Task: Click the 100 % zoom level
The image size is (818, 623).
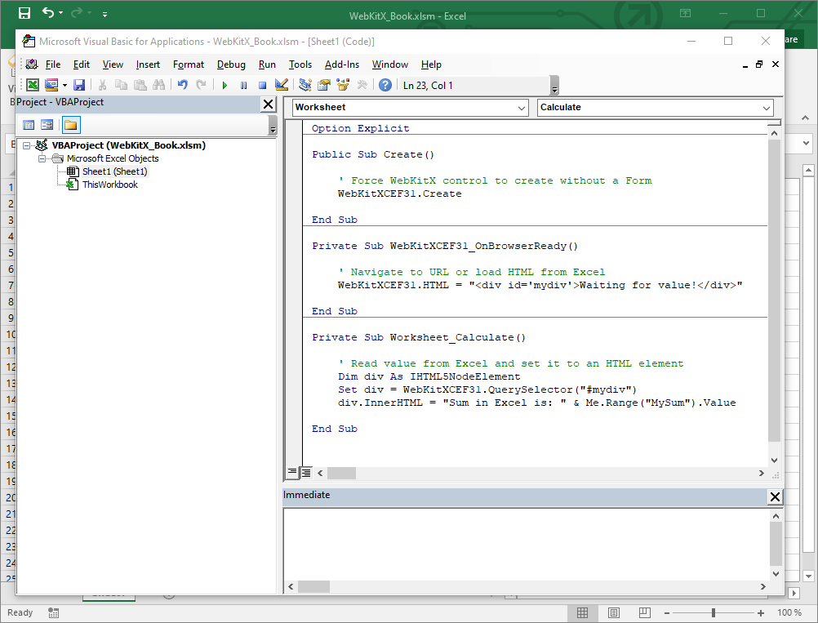Action: point(789,612)
